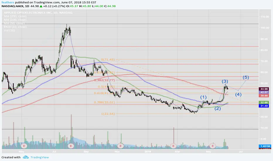
Task: Click the L:44.00 low price value
Action: pyautogui.click(x=98, y=6)
